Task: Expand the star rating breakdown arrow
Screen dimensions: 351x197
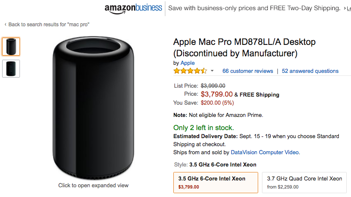Action: click(x=212, y=71)
